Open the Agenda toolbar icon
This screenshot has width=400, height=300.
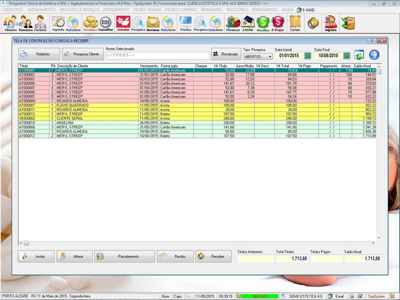click(x=58, y=23)
